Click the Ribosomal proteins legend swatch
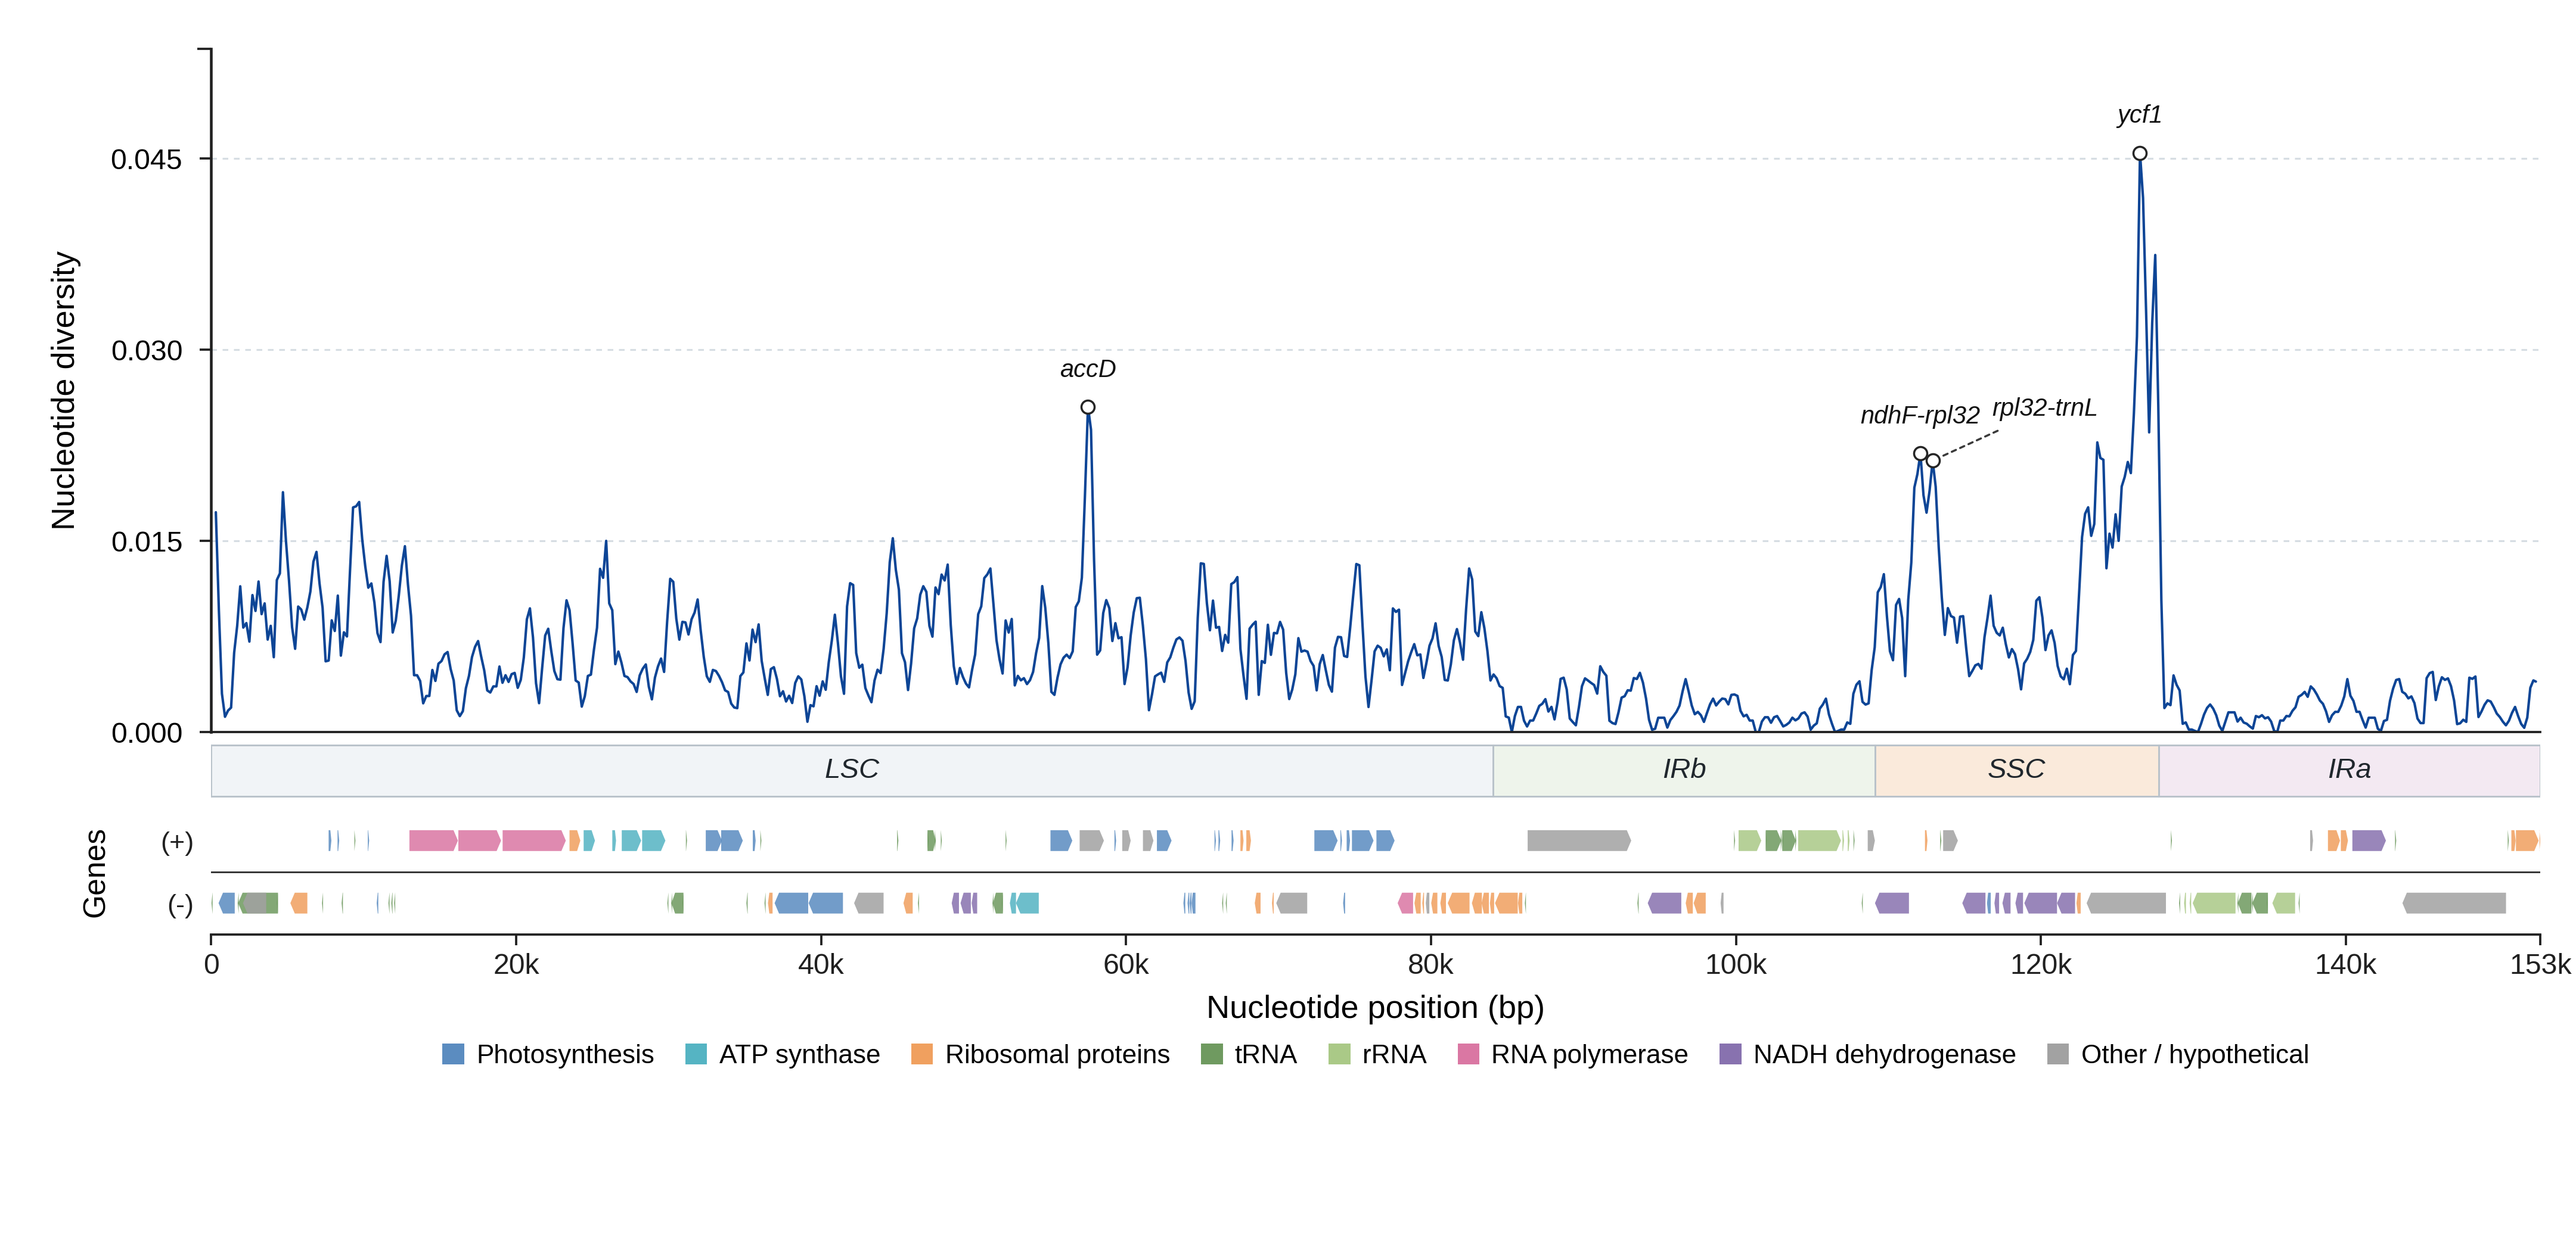 (922, 1054)
